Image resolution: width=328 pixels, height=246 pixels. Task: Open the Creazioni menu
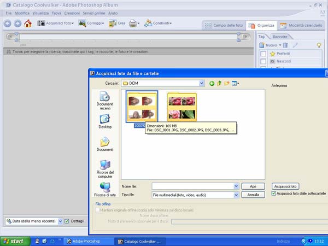72,13
